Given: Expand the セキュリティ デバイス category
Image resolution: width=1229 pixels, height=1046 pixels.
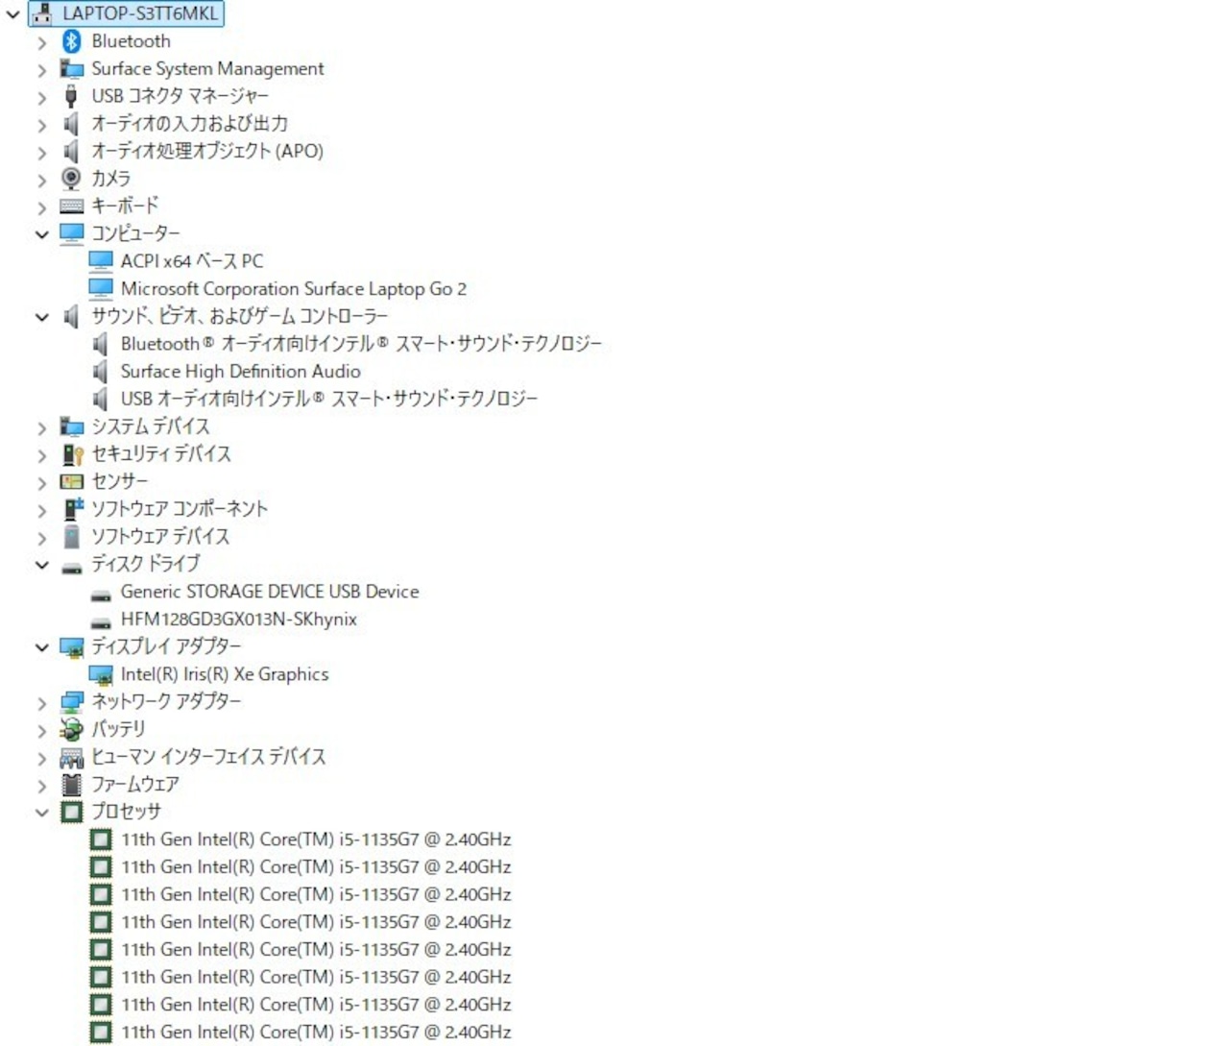Looking at the screenshot, I should point(41,455).
